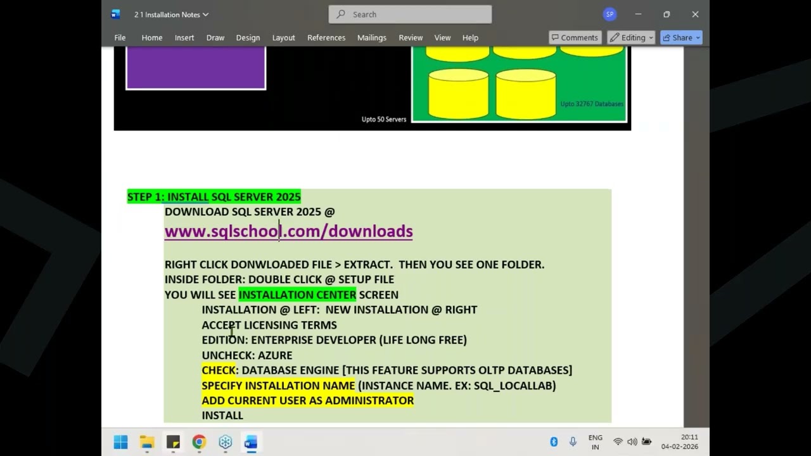Open Google Chrome from the taskbar
The height and width of the screenshot is (456, 811).
tap(199, 442)
